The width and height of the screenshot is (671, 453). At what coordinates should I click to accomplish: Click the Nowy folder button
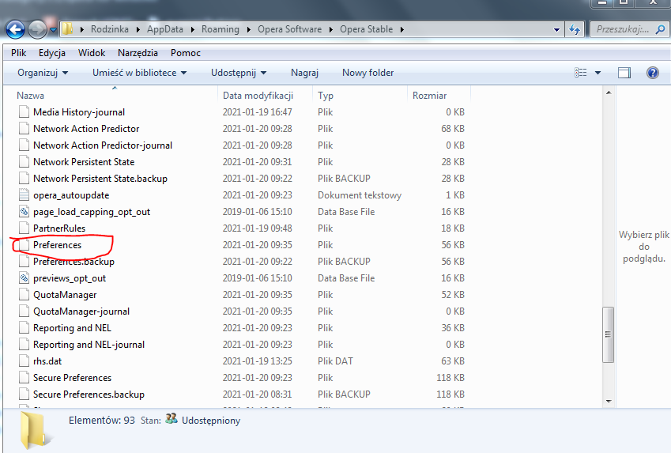coord(368,73)
